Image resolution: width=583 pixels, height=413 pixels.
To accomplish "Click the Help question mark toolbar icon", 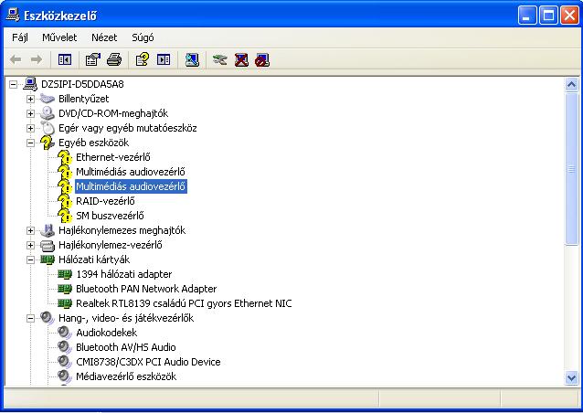I will [143, 59].
